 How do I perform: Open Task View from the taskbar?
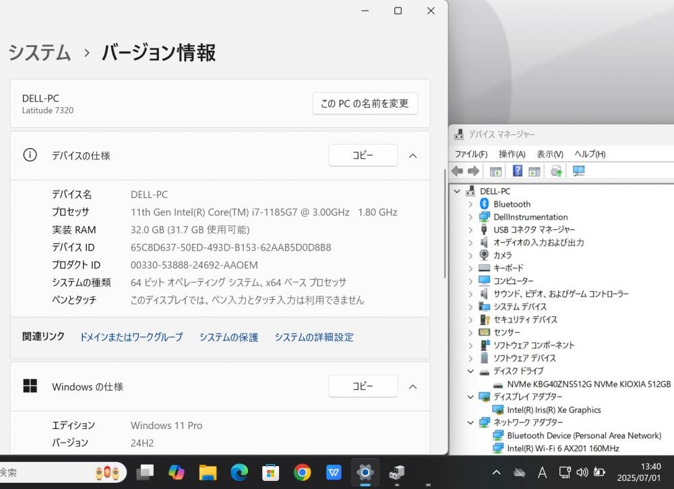(x=145, y=472)
